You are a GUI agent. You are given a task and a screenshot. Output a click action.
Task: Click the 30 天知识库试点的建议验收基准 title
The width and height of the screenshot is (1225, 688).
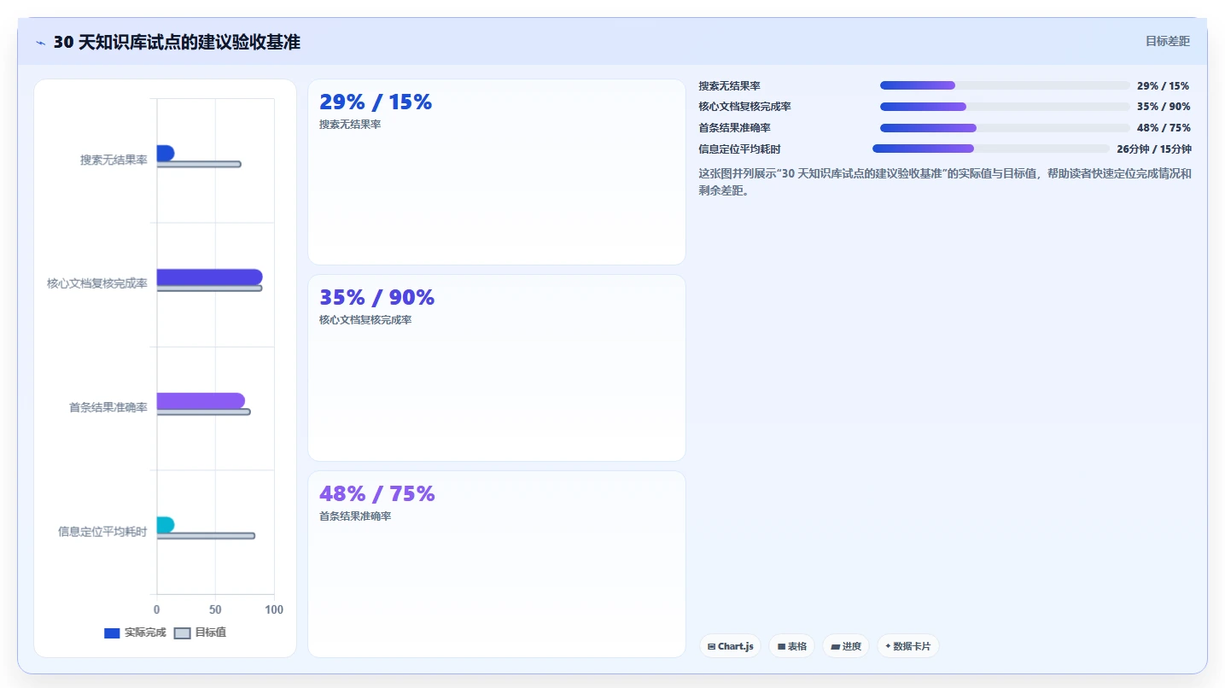tap(177, 42)
